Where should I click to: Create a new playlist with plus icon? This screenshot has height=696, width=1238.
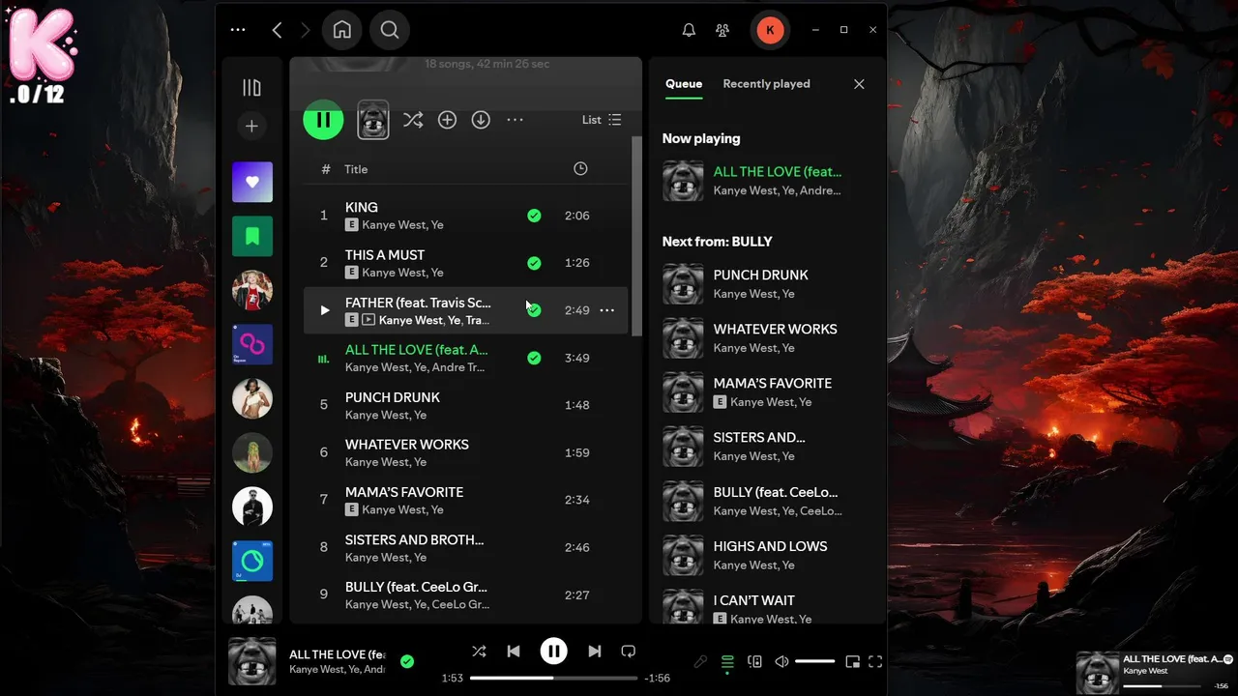tap(251, 127)
